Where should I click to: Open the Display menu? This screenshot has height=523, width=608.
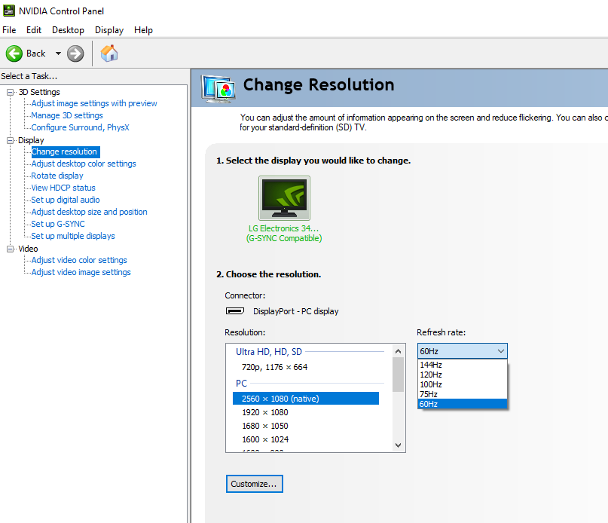tap(109, 30)
